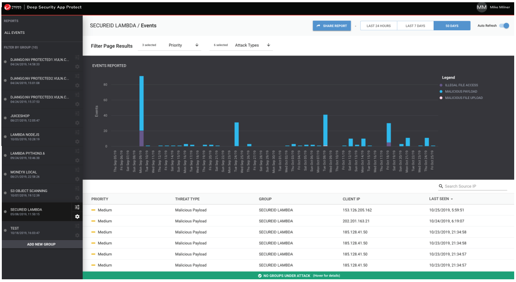Open settings gear for S3 OBJECT SCANNING group
The image size is (516, 282).
pyautogui.click(x=77, y=198)
